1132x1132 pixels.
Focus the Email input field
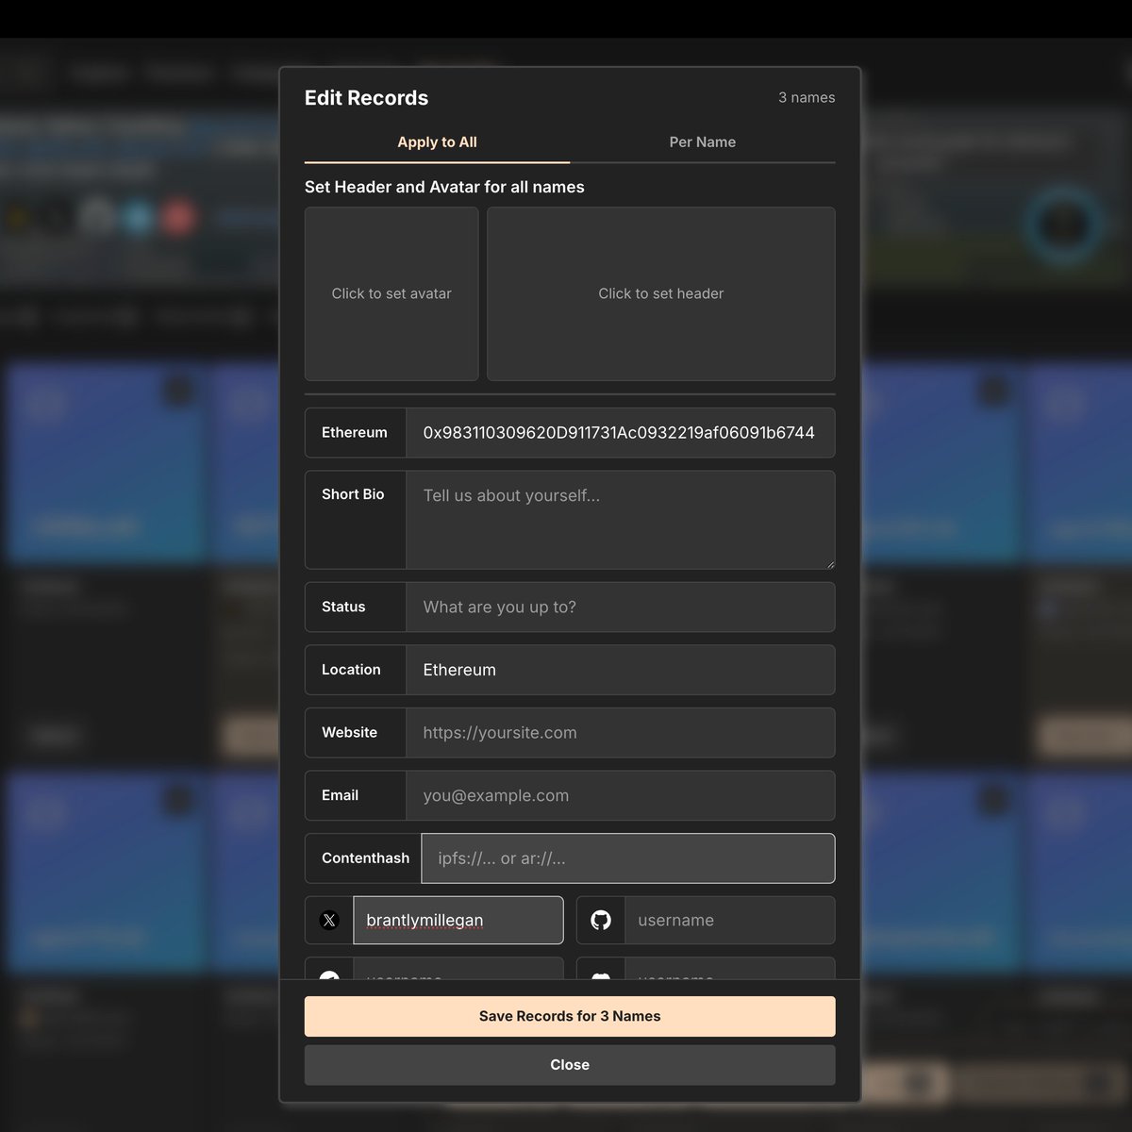click(x=621, y=795)
